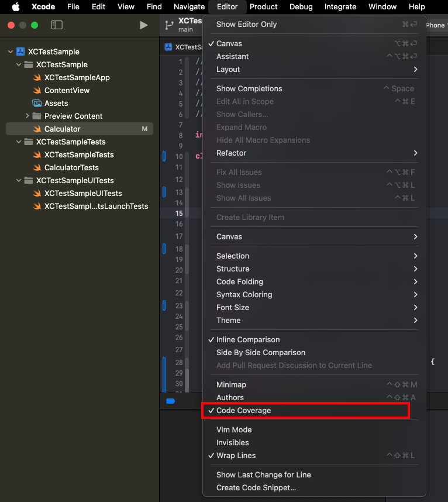Click the project icon in editor tab
Image resolution: width=448 pixels, height=502 pixels.
click(168, 47)
